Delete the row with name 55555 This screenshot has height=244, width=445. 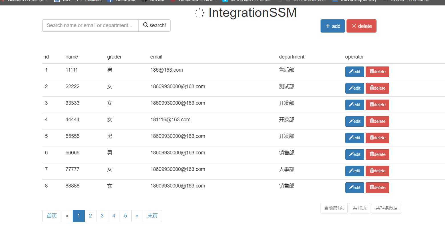[x=377, y=138]
